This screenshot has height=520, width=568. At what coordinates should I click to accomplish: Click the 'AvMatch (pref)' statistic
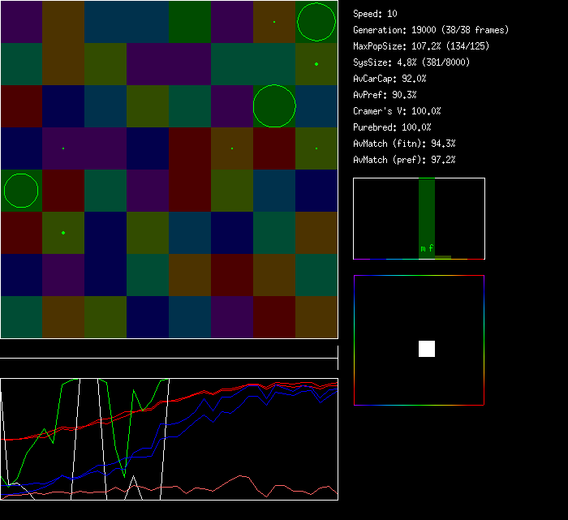(405, 160)
